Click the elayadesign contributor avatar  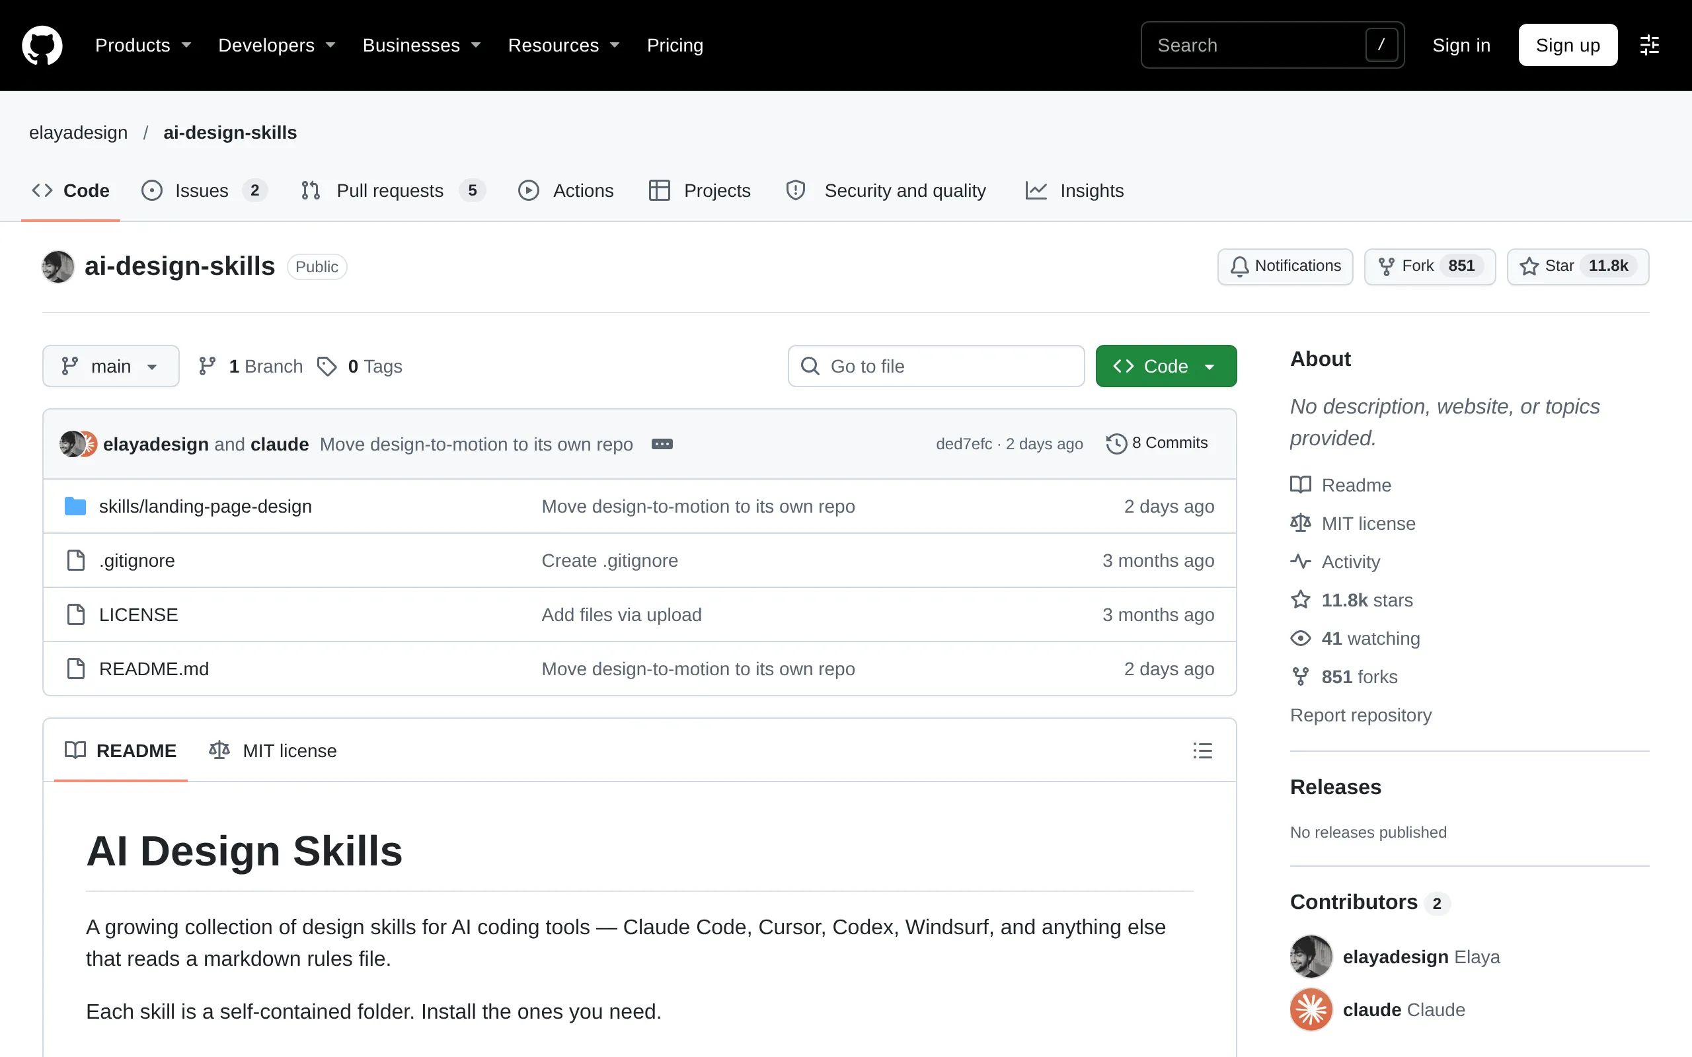coord(1311,957)
